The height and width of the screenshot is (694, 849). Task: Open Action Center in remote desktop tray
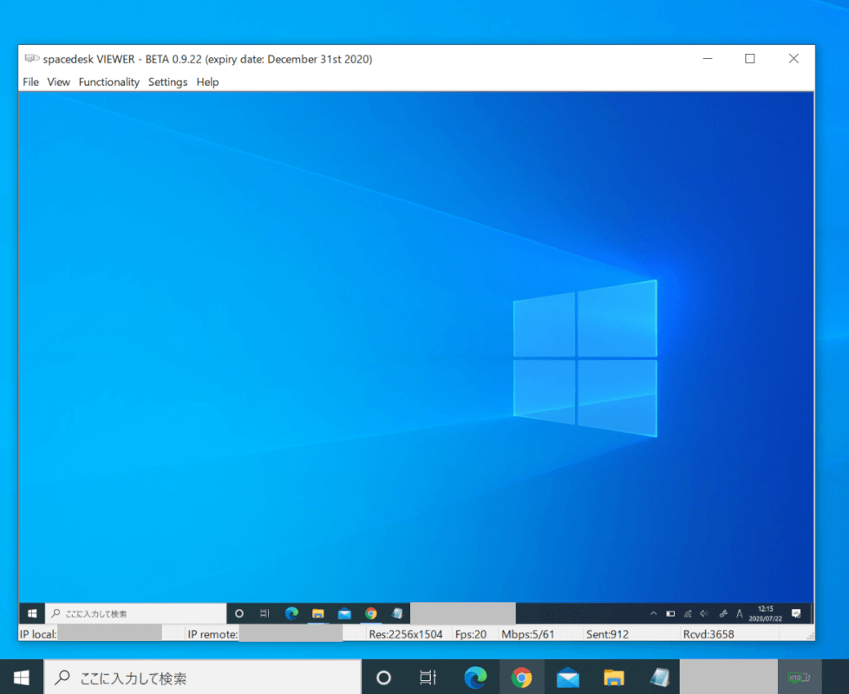pos(796,613)
